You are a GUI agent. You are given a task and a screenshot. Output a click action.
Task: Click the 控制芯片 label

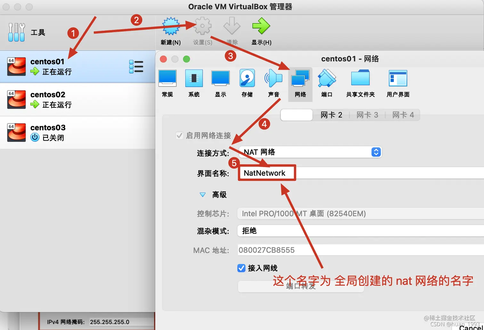click(x=213, y=214)
